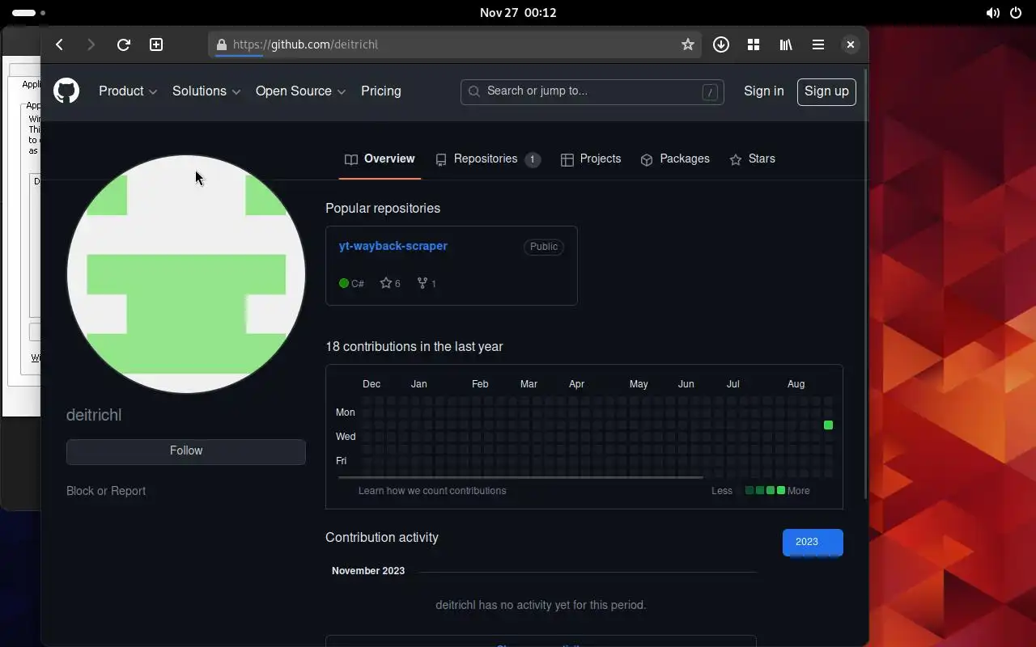Screen dimensions: 1036x647
Task: Expand the Solutions dropdown menu
Action: click(x=206, y=91)
